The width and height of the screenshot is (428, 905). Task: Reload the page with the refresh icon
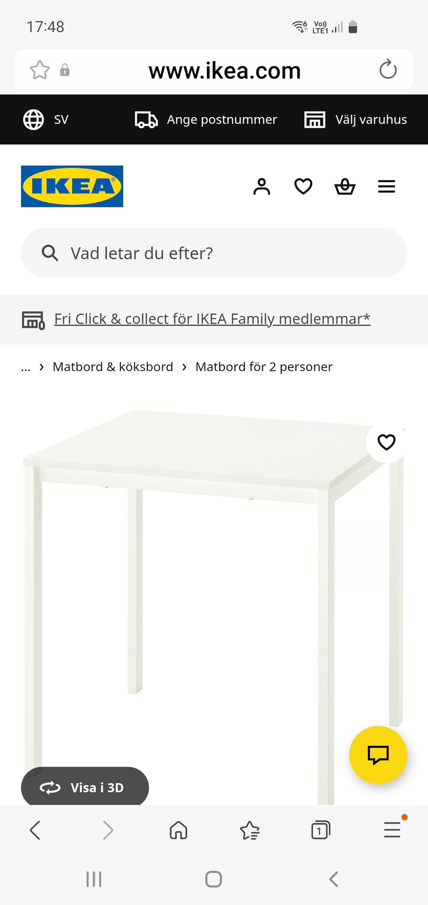point(388,70)
